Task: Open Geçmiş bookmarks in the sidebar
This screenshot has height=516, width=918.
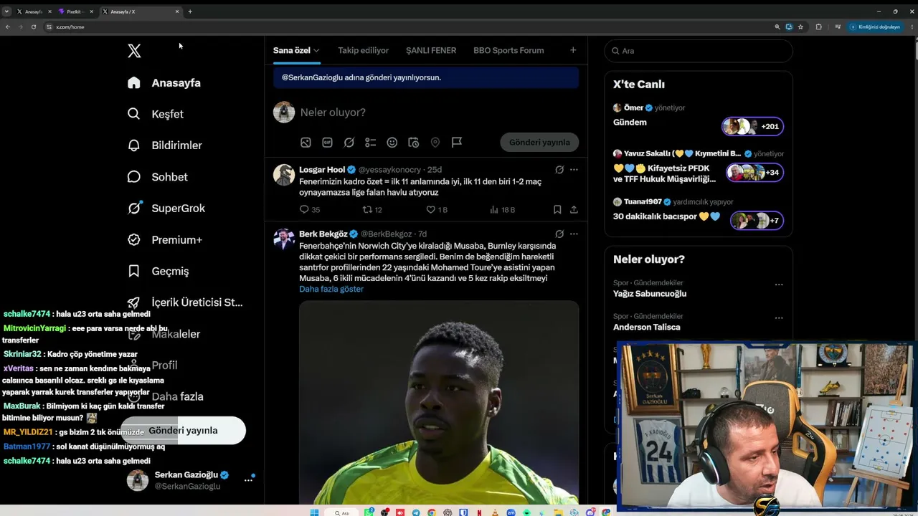Action: [158, 271]
